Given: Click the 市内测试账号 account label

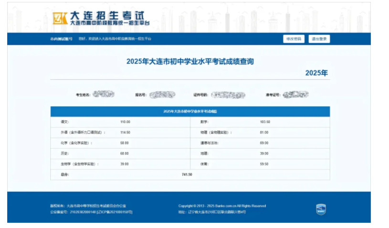Looking at the screenshot, I should tap(62, 39).
